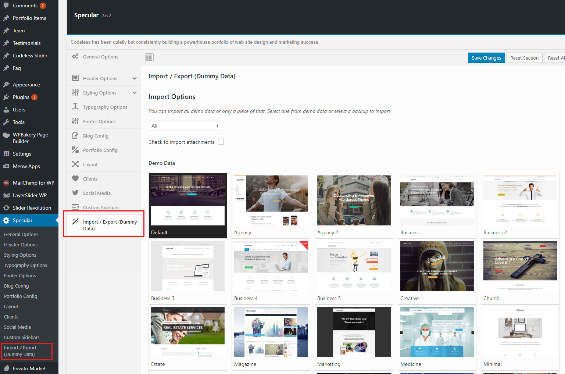Click the Clients heart icon
Screen dimensions: 565x374
click(75, 178)
